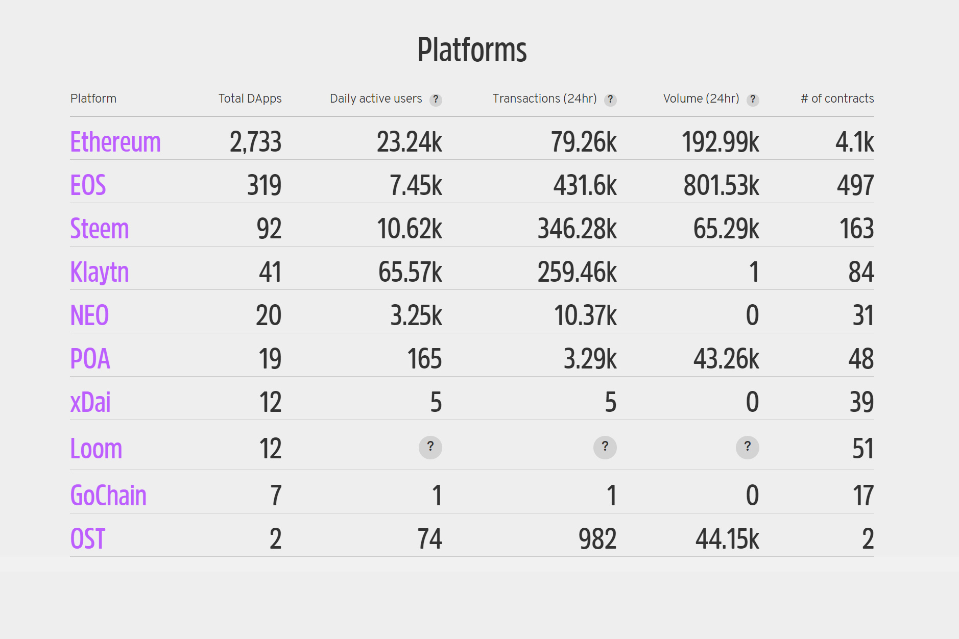Open the EOS platform page

point(88,185)
